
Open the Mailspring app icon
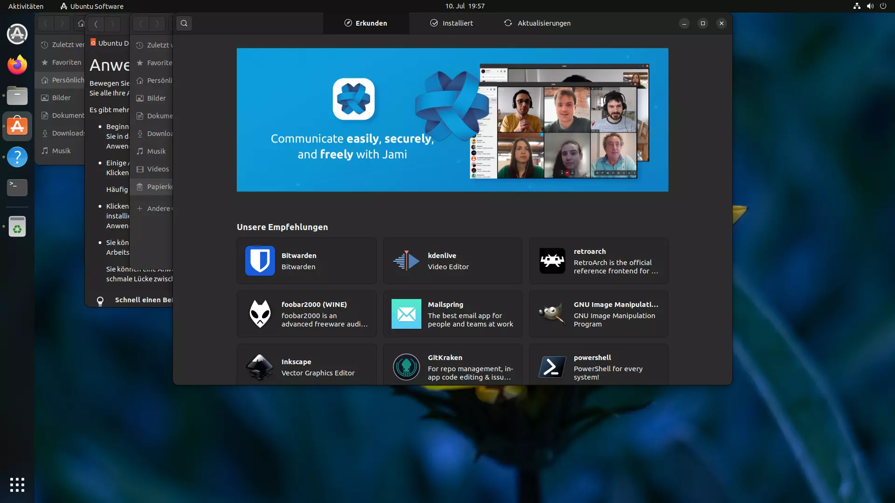click(x=406, y=314)
